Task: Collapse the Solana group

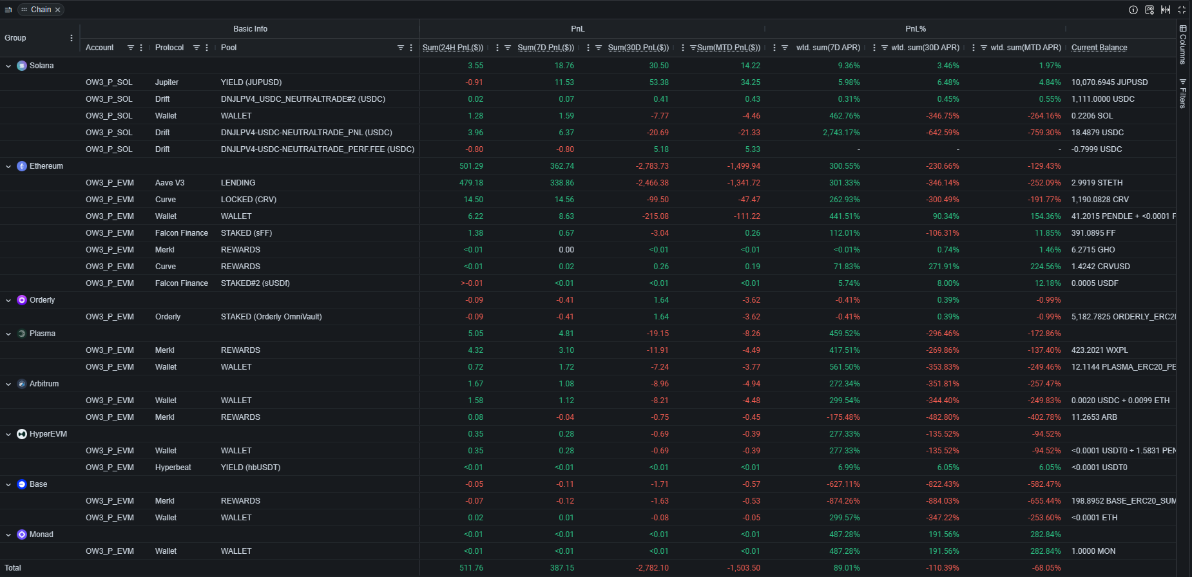Action: [x=8, y=66]
